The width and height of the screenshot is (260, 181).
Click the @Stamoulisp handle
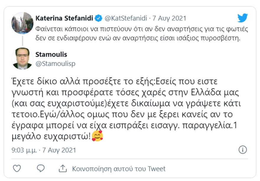(55, 63)
